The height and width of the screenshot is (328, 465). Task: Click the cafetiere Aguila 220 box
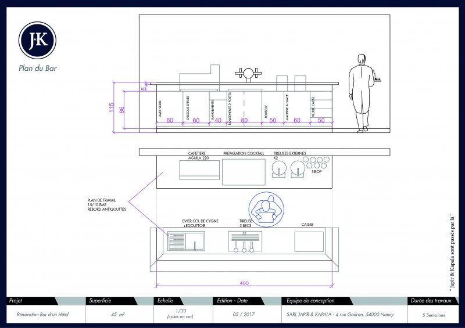199,170
